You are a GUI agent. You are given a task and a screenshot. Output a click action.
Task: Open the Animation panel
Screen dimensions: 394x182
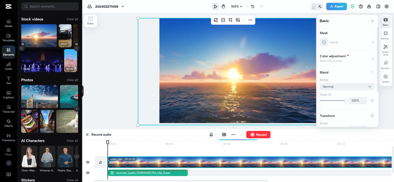point(386,65)
